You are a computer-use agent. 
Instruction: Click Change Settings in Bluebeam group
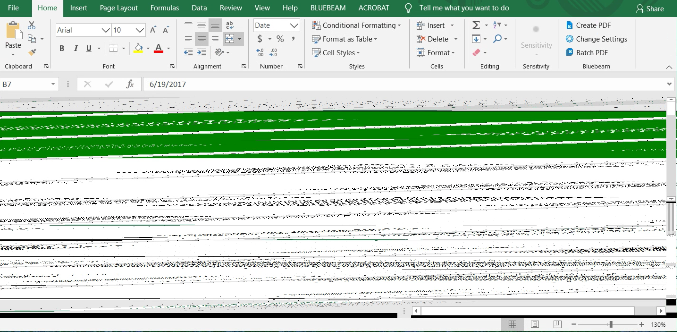pos(596,39)
